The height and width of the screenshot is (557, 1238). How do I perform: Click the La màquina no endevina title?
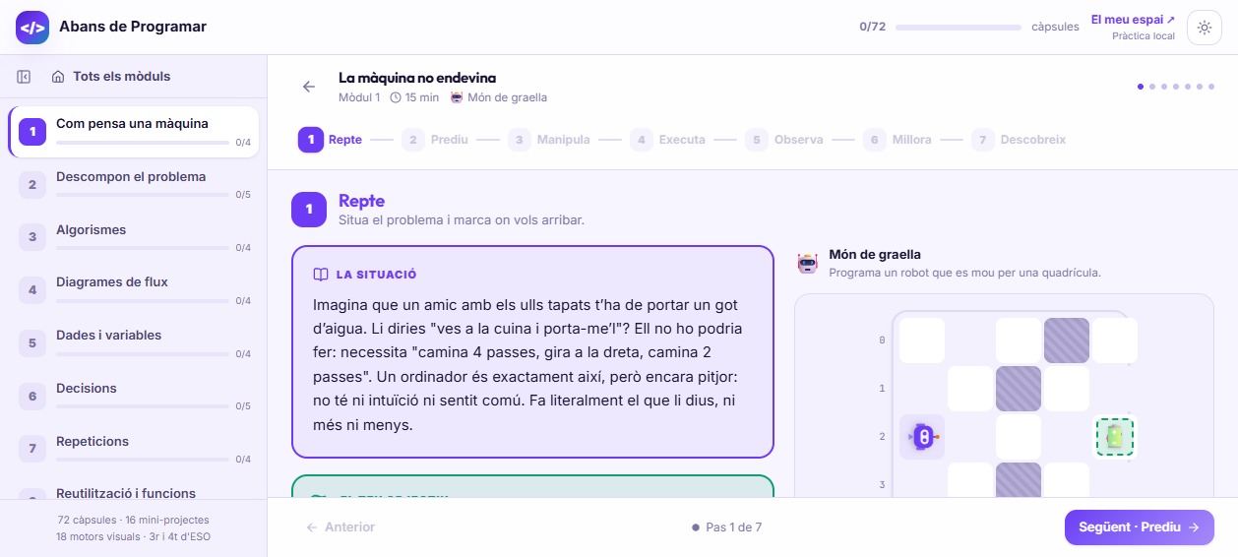tap(417, 78)
